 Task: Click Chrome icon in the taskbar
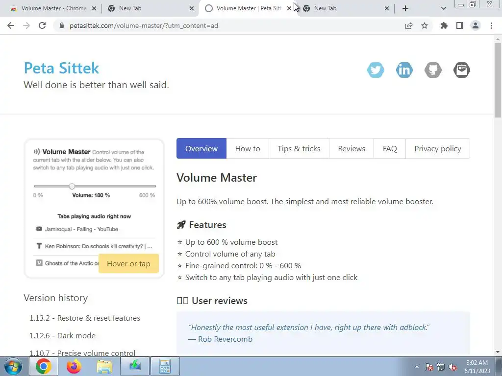(44, 366)
